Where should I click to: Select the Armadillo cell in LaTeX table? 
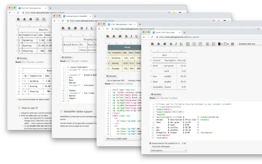click(x=158, y=87)
